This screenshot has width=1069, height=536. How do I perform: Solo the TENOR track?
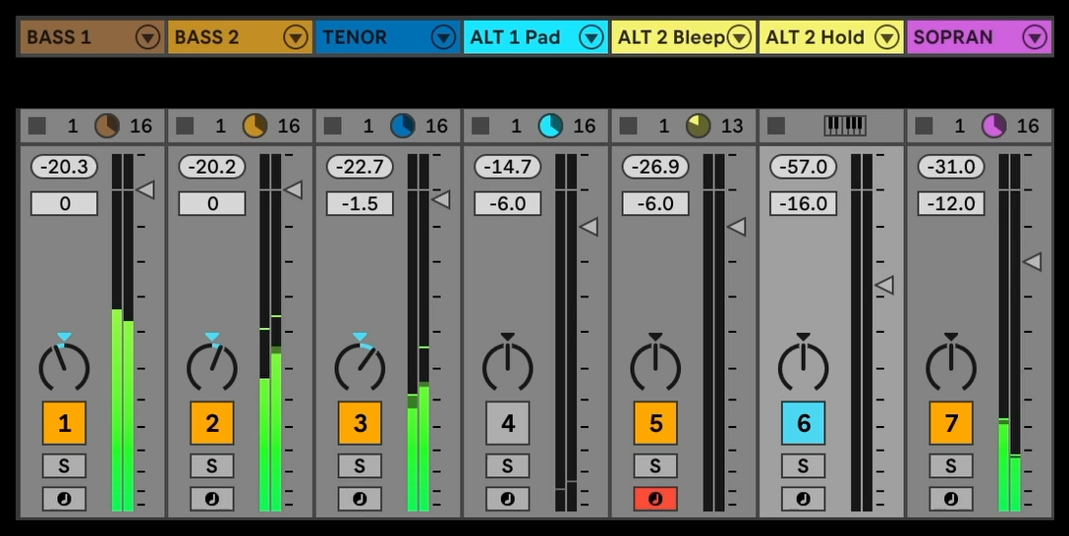pyautogui.click(x=360, y=465)
